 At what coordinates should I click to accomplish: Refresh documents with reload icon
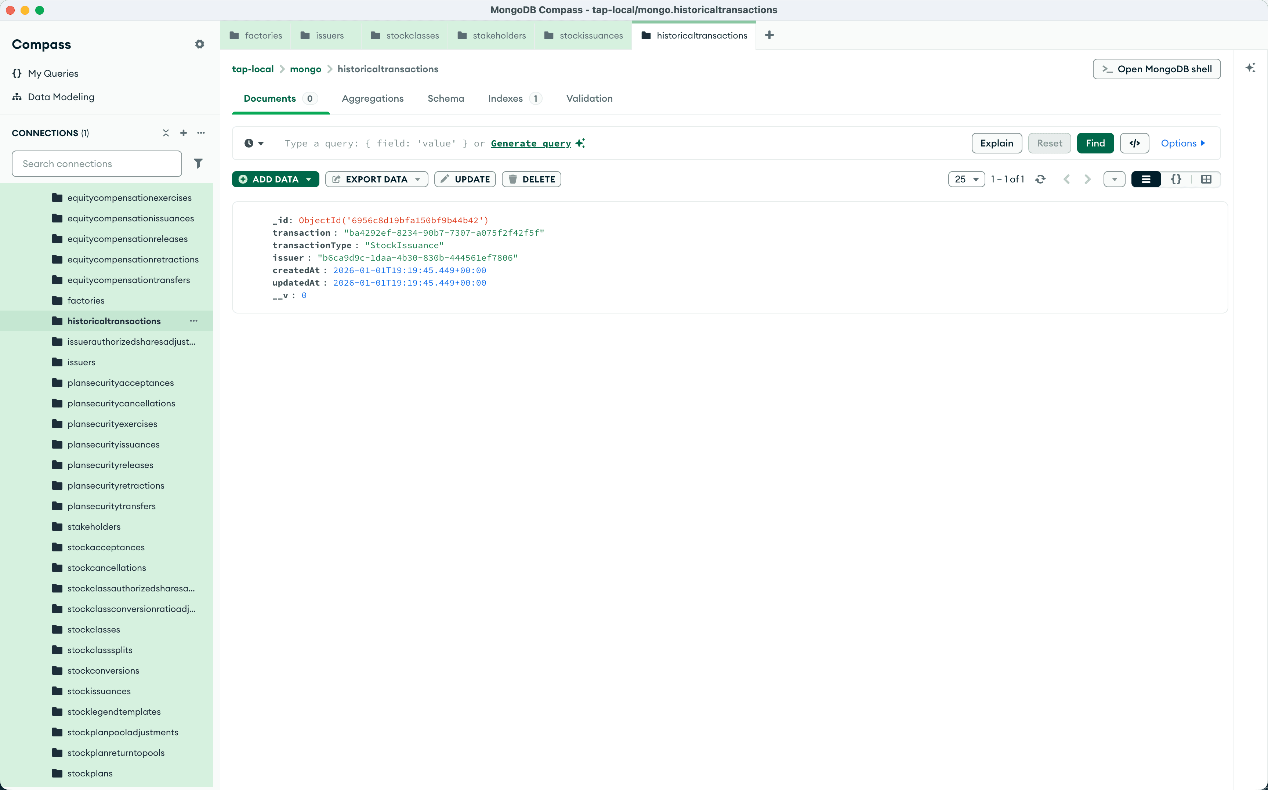pos(1040,179)
